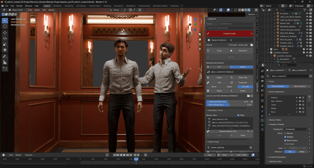Choose the Move tool
The image size is (314, 168).
5,32
